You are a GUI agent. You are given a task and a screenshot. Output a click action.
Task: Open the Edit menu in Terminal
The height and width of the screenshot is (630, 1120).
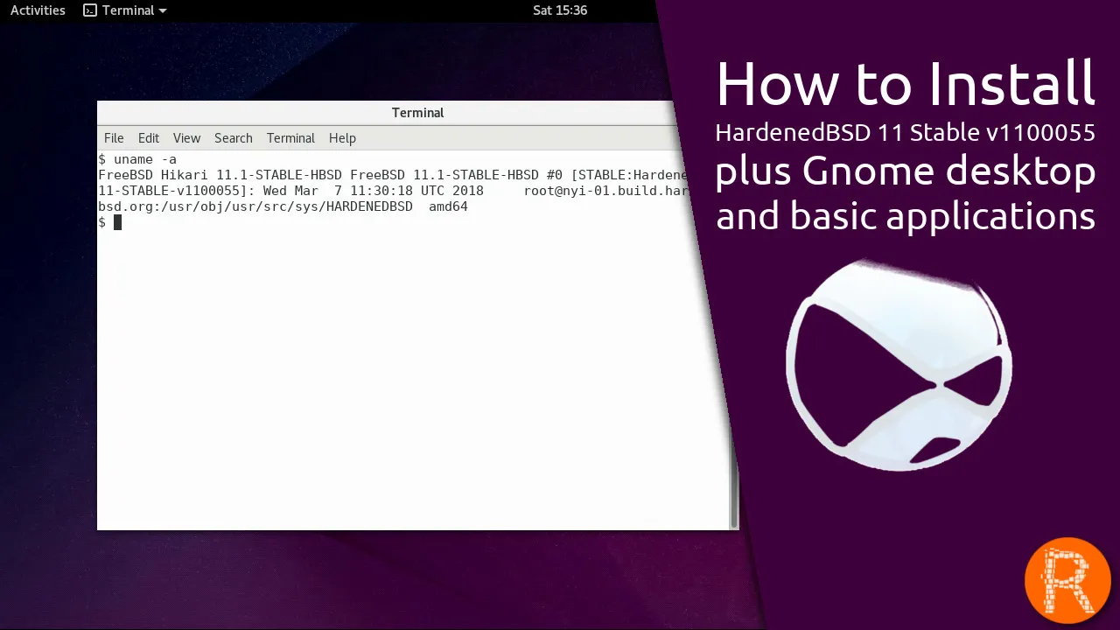(x=149, y=138)
